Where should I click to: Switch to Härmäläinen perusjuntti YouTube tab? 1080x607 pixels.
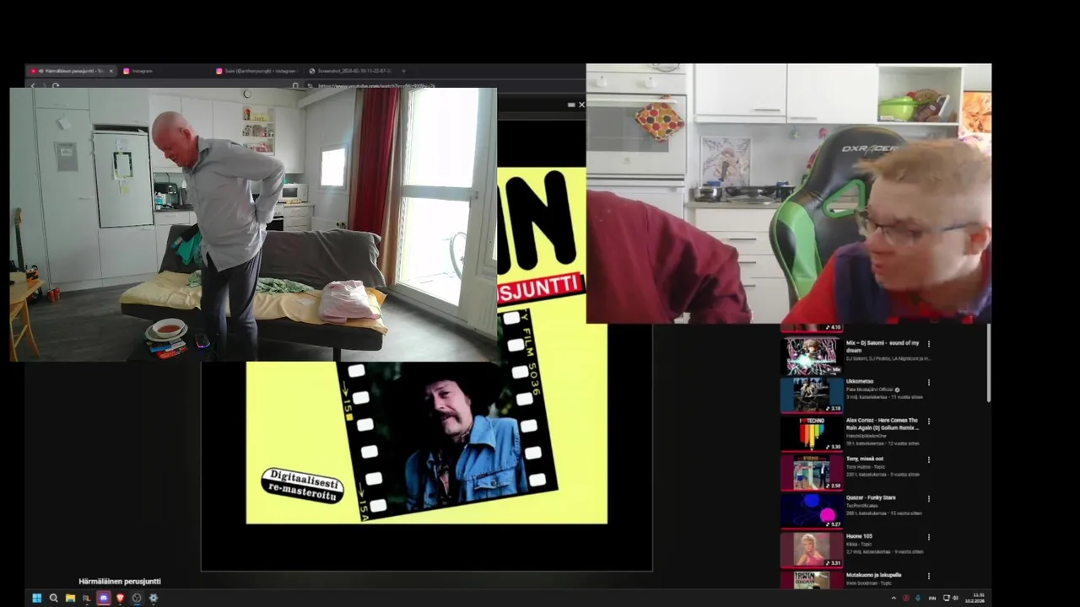(x=69, y=71)
